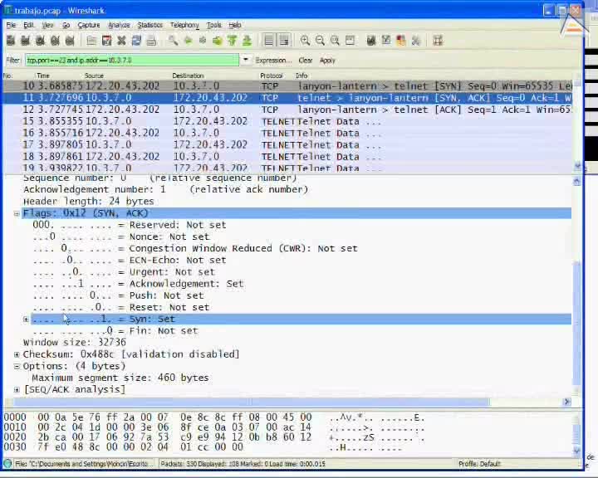Viewport: 598px width, 478px height.
Task: Select 'Maximum segment size: 460 bytes' line
Action: point(120,378)
